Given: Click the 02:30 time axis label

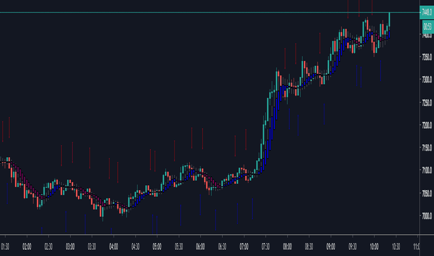Looking at the screenshot, I should [x=48, y=247].
